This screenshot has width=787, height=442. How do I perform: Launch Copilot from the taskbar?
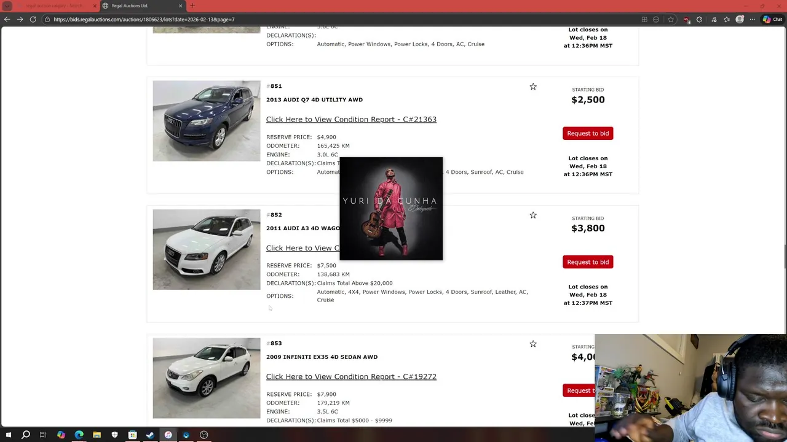61,435
